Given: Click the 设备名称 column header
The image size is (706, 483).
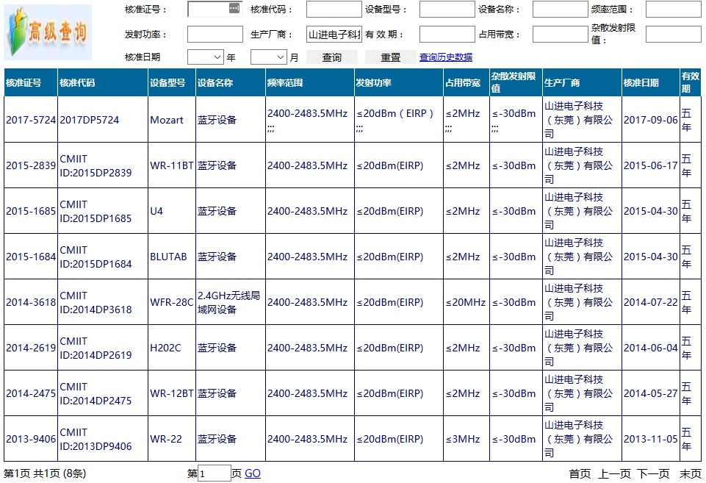Looking at the screenshot, I should [x=231, y=82].
